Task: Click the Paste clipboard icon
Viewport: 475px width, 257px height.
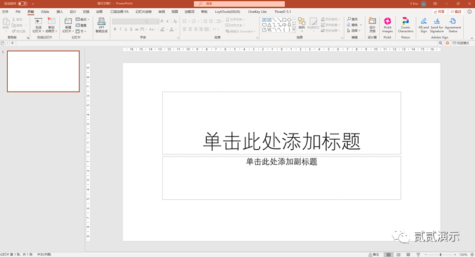Action: (6, 22)
